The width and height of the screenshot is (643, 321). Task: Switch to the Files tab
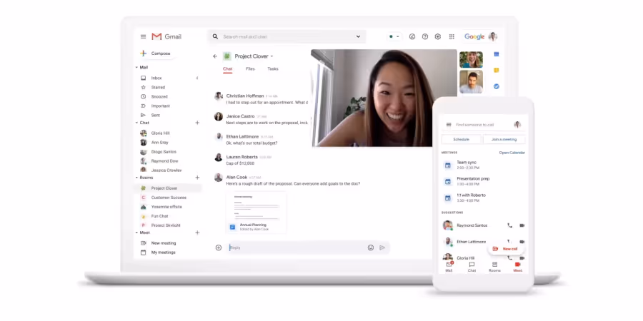250,68
